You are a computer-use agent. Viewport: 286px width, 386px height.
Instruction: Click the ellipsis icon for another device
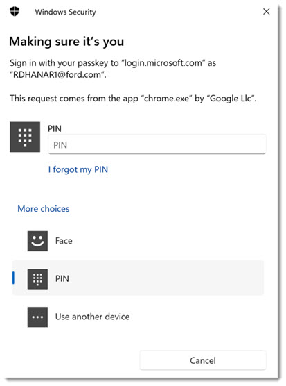(x=37, y=317)
